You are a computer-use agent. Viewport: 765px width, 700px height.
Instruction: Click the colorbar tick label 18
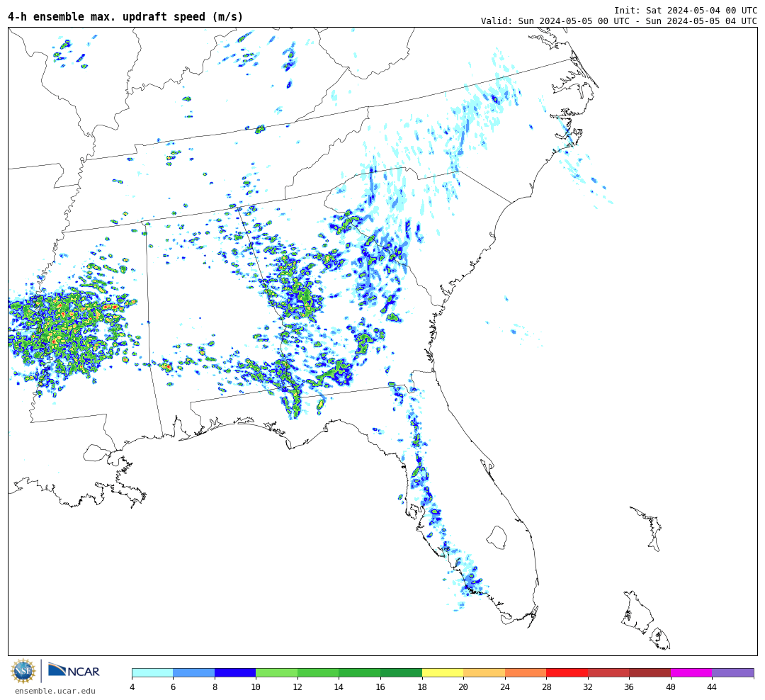click(422, 687)
